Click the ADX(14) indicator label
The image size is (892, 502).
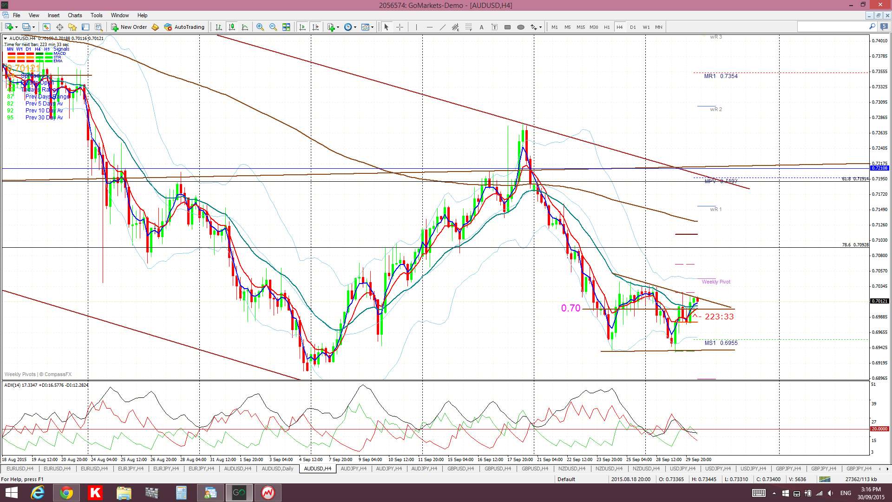pos(46,385)
